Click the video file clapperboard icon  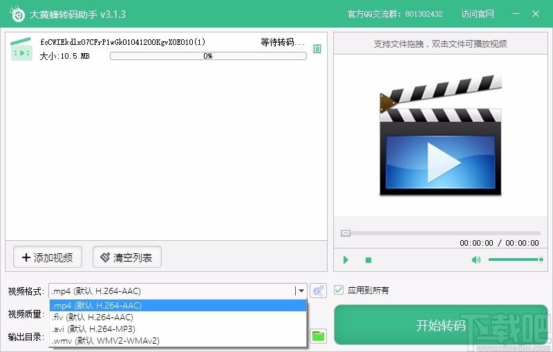click(21, 49)
